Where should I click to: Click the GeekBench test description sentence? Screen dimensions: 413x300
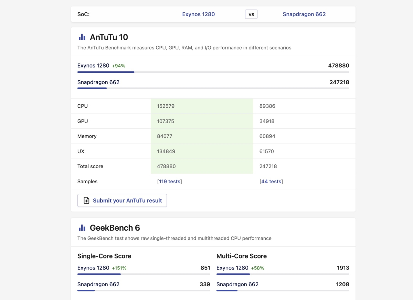click(174, 238)
